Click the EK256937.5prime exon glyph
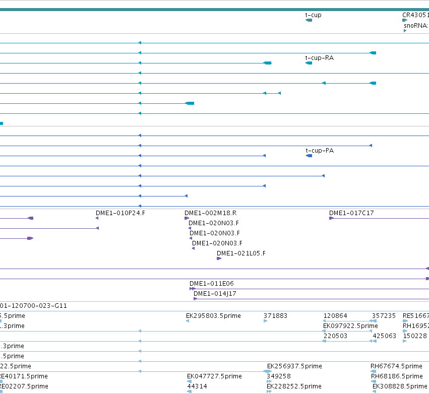Image resolution: width=429 pixels, height=394 pixels. [x=267, y=371]
